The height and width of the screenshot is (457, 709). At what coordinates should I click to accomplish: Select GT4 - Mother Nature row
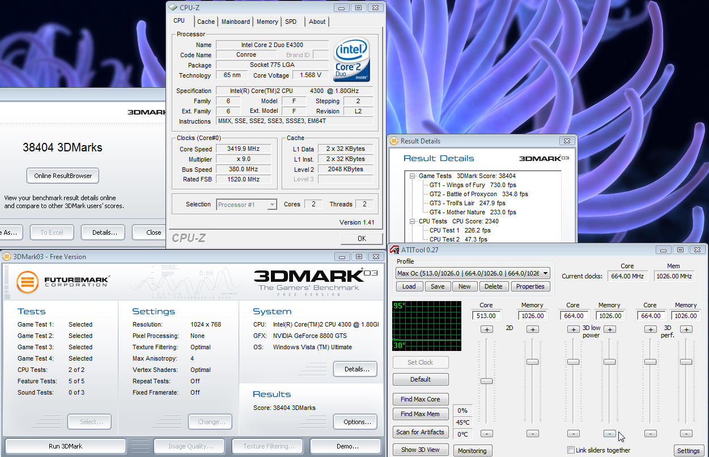coord(473,212)
